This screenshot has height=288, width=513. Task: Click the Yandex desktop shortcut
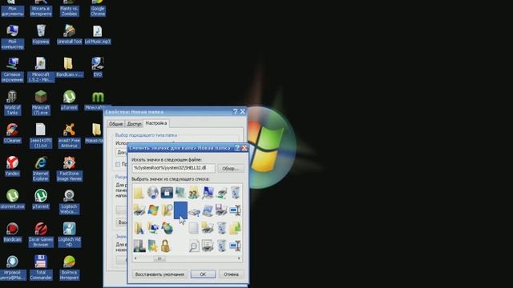13,166
